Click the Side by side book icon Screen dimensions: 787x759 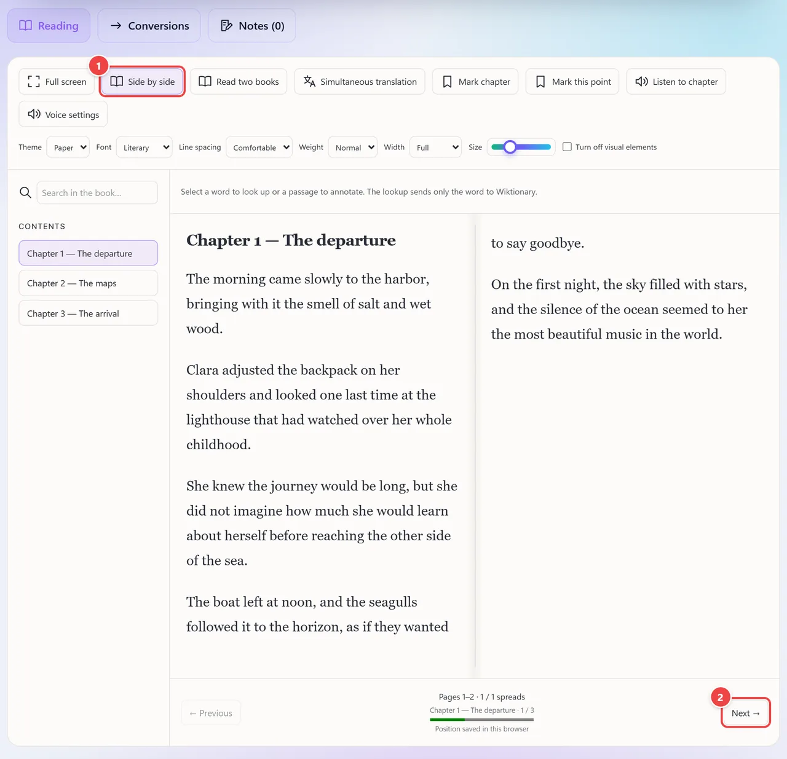coord(117,82)
